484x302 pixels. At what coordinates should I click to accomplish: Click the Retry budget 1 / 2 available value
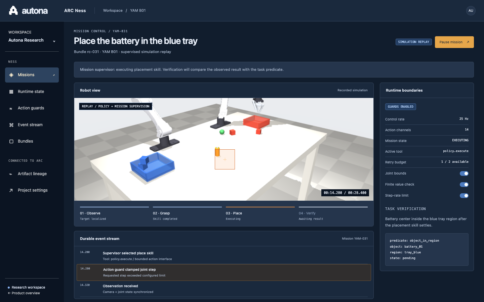(455, 162)
